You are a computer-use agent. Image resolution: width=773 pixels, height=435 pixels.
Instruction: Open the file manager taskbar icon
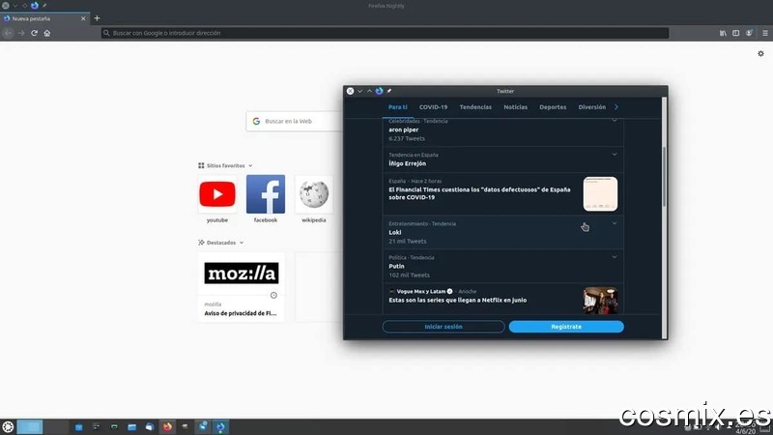coord(131,427)
